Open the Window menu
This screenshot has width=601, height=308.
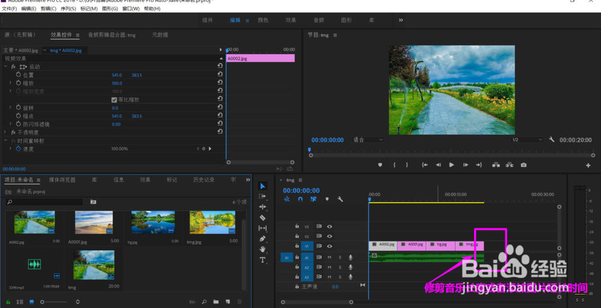coord(130,8)
